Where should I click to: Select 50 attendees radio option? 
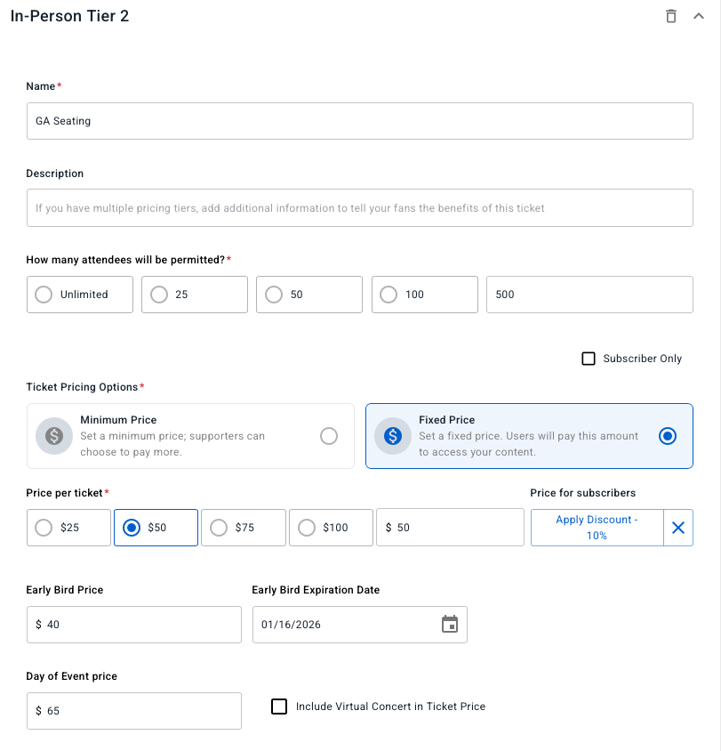coord(274,295)
